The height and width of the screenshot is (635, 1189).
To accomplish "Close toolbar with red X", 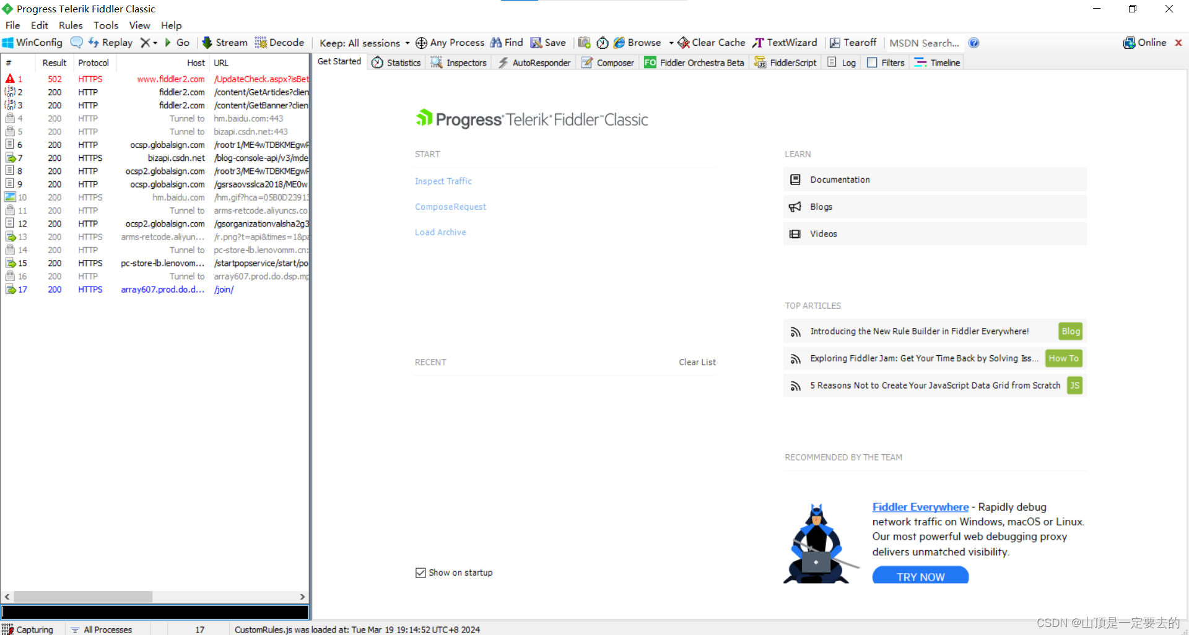I will (1178, 43).
